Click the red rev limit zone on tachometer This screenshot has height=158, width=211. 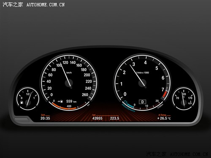click(165, 95)
